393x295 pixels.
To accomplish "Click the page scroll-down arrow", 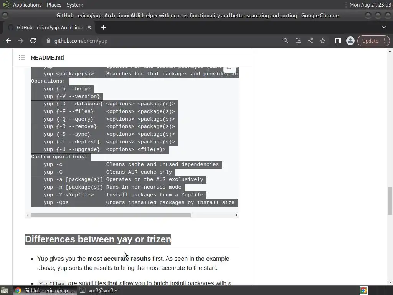I will click(x=390, y=282).
